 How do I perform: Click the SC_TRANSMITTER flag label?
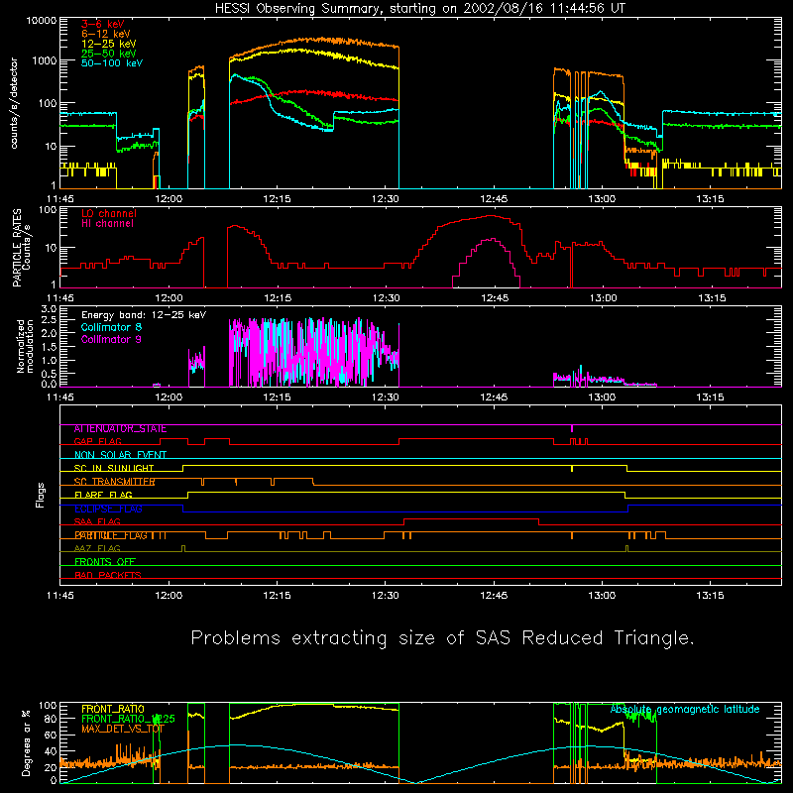(114, 482)
